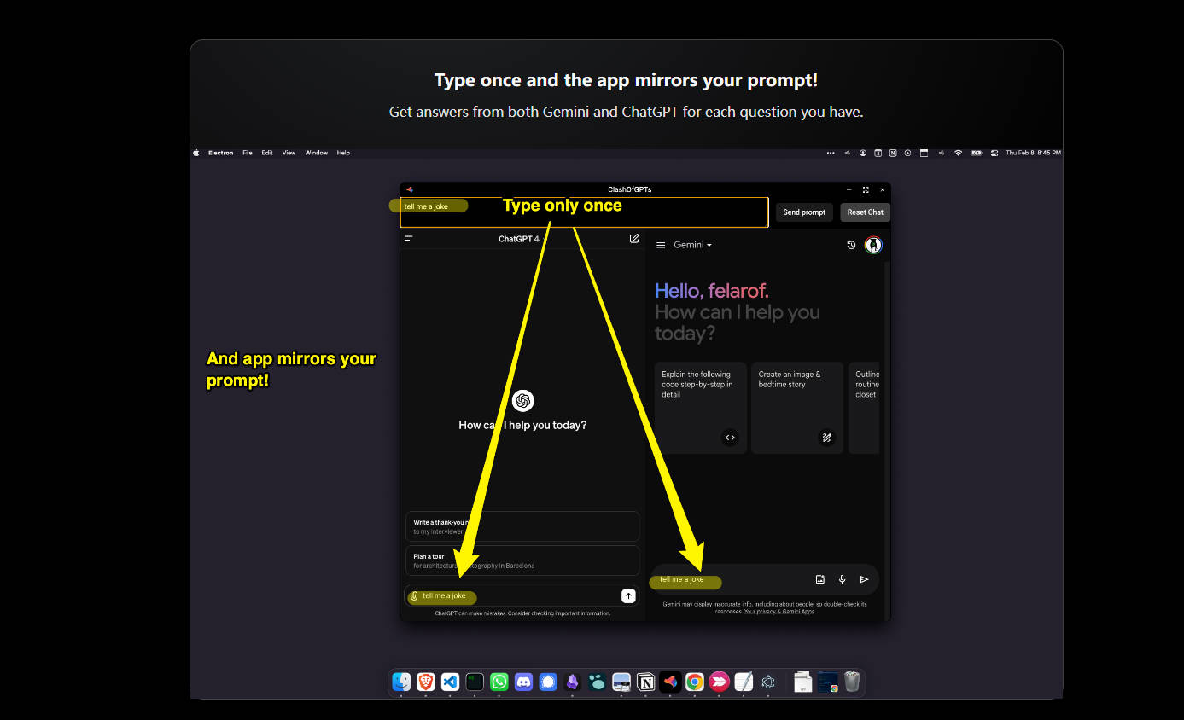Click the Gemini upload image icon
1184x720 pixels.
(x=820, y=579)
